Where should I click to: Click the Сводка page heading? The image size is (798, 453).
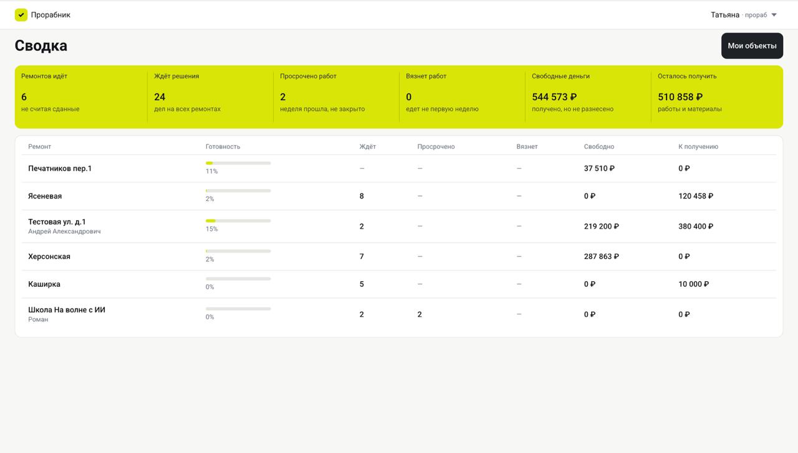41,45
